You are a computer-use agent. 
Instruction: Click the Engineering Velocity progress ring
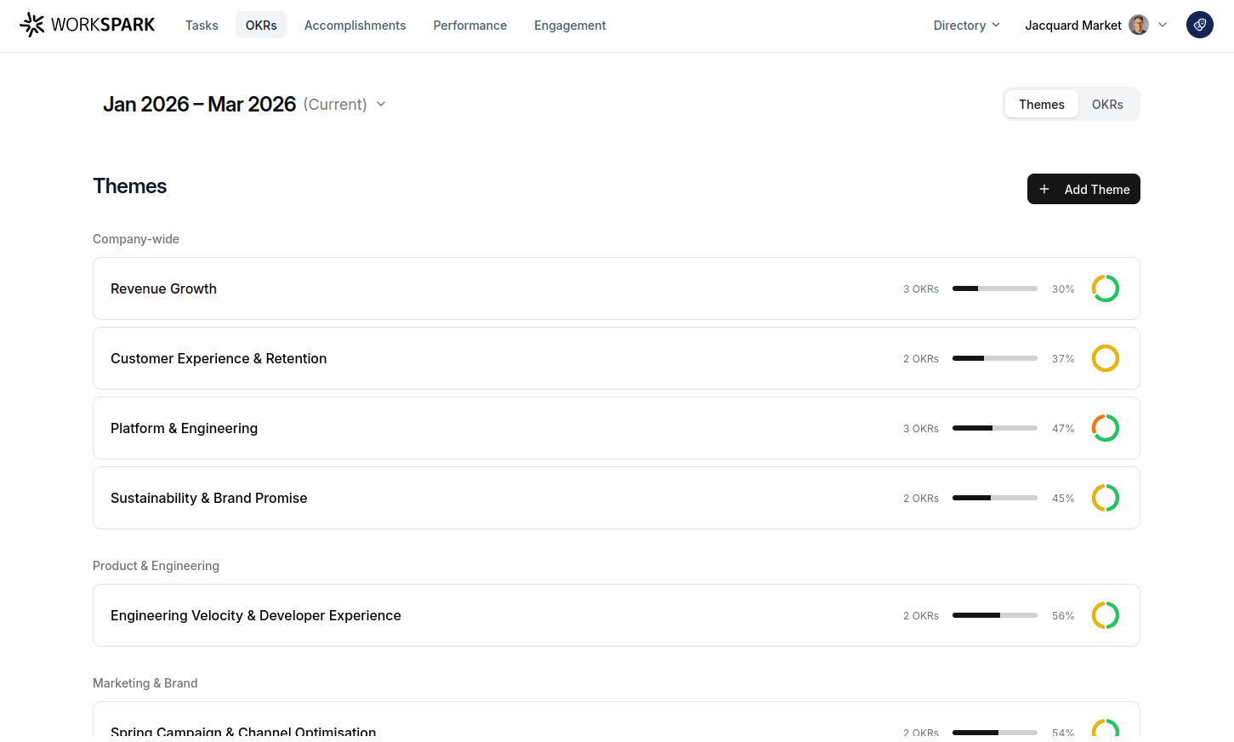[1105, 615]
